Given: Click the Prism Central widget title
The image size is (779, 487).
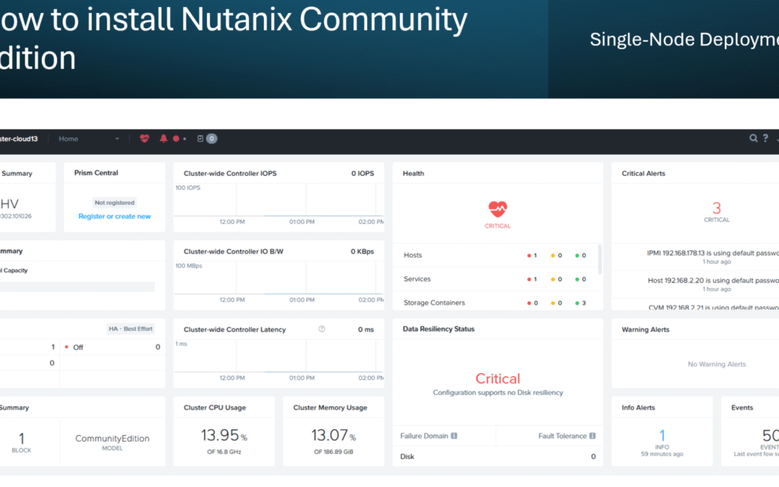Looking at the screenshot, I should coord(96,173).
